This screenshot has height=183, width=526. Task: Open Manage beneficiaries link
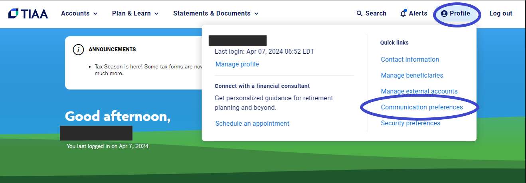click(412, 75)
